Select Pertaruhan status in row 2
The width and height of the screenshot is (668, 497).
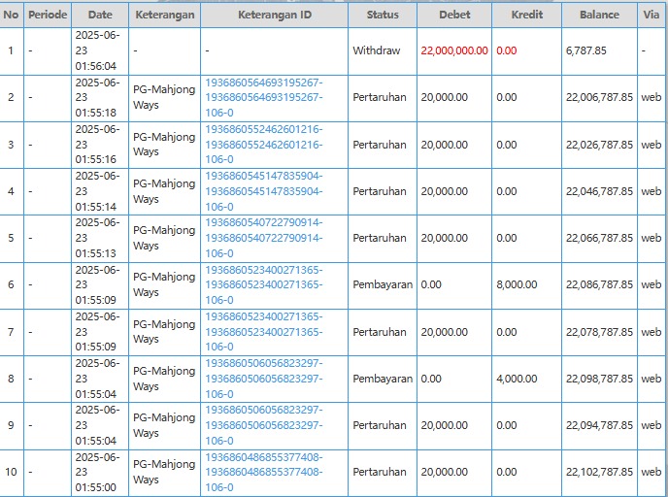click(x=380, y=97)
